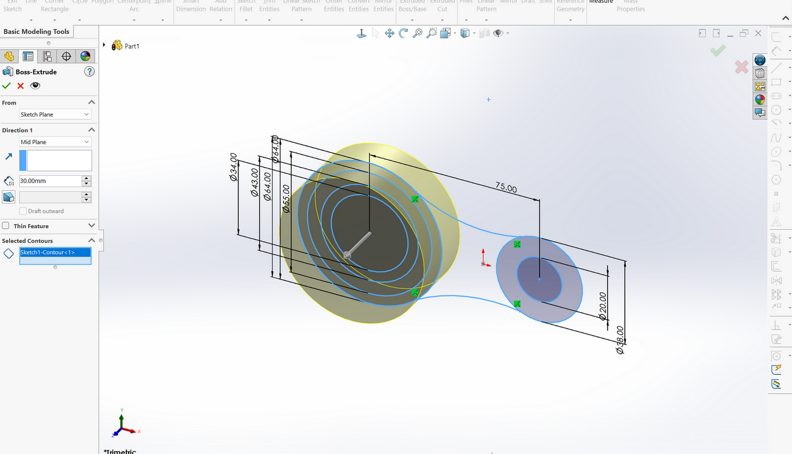Image resolution: width=792 pixels, height=454 pixels.
Task: Click Smart Dimension in the ribbon
Action: (191, 6)
